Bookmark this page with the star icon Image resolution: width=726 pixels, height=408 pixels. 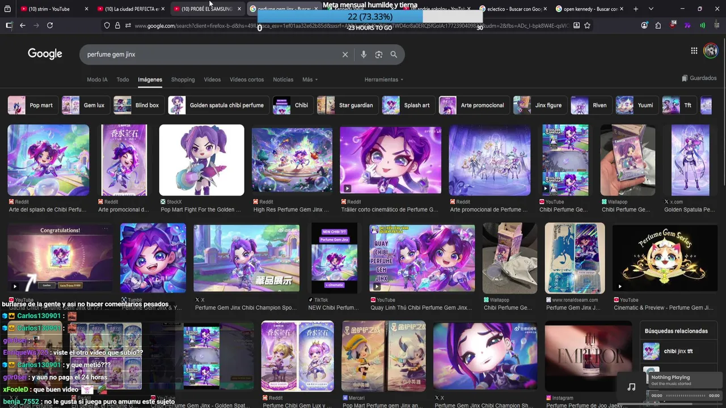587,25
